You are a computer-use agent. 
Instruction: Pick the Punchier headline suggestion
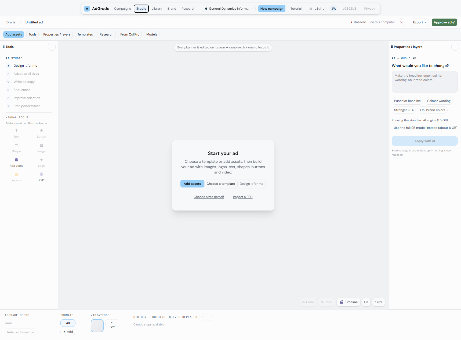[x=407, y=101]
